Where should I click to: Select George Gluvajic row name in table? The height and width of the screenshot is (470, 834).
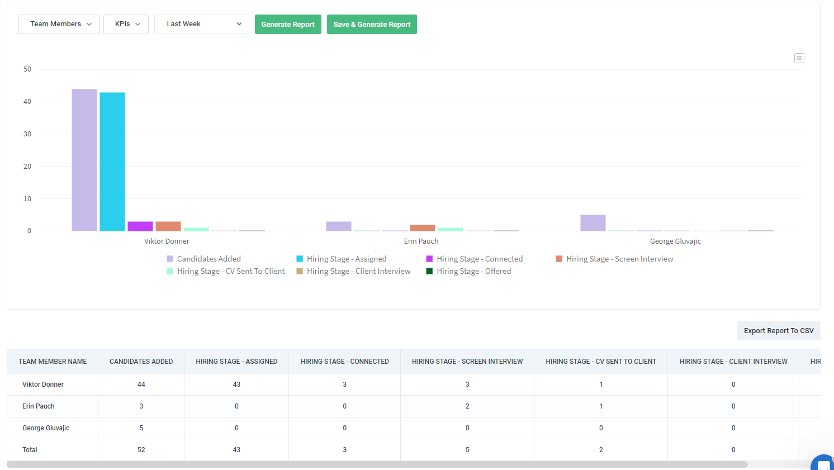(x=46, y=428)
